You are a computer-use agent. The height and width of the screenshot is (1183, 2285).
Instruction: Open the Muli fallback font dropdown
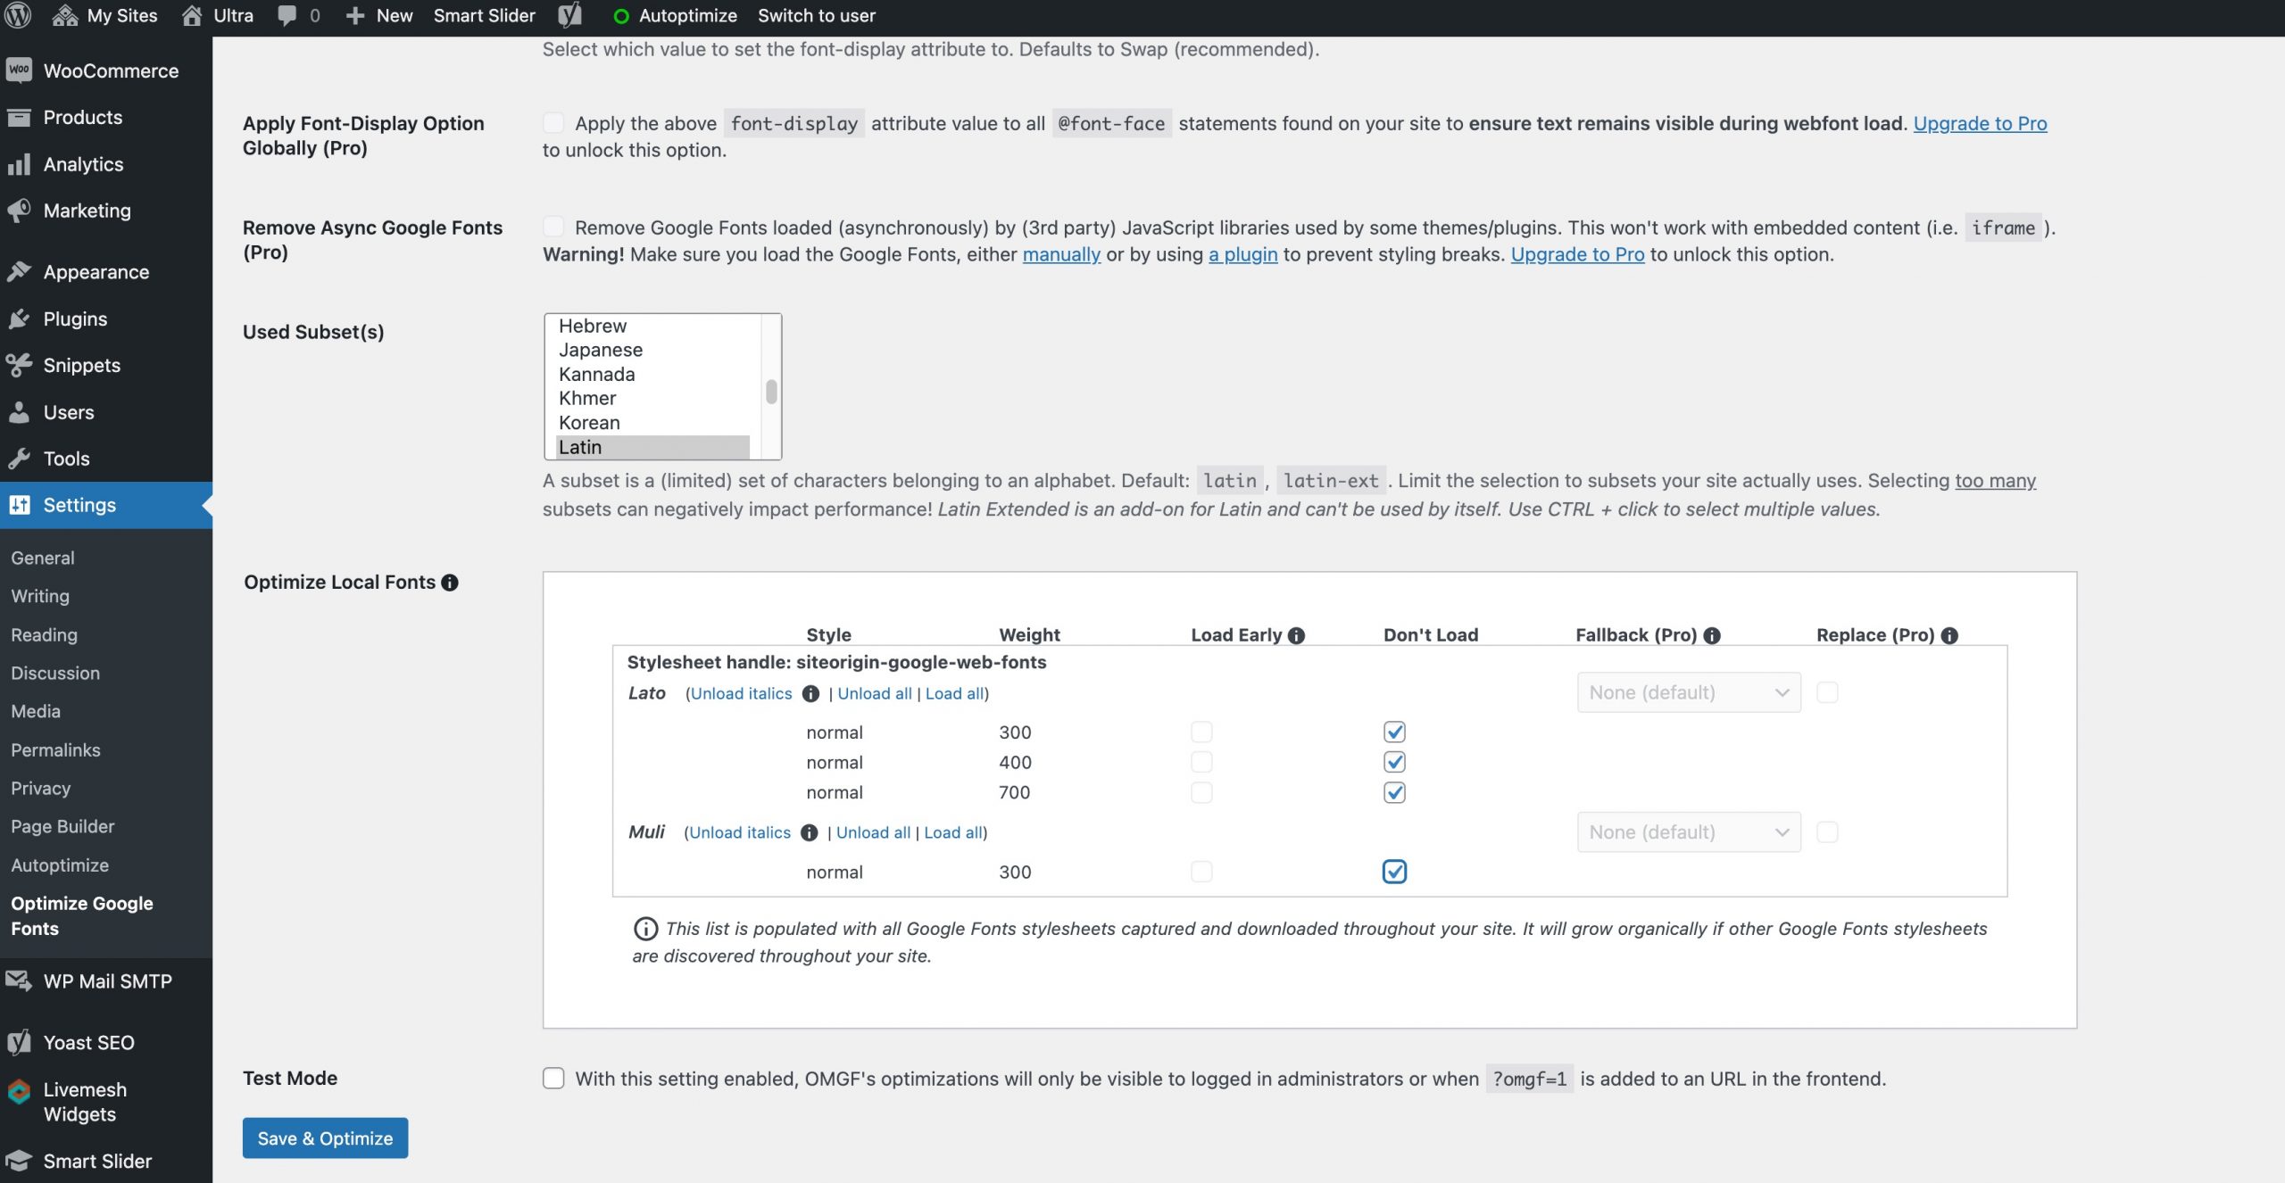1688,831
